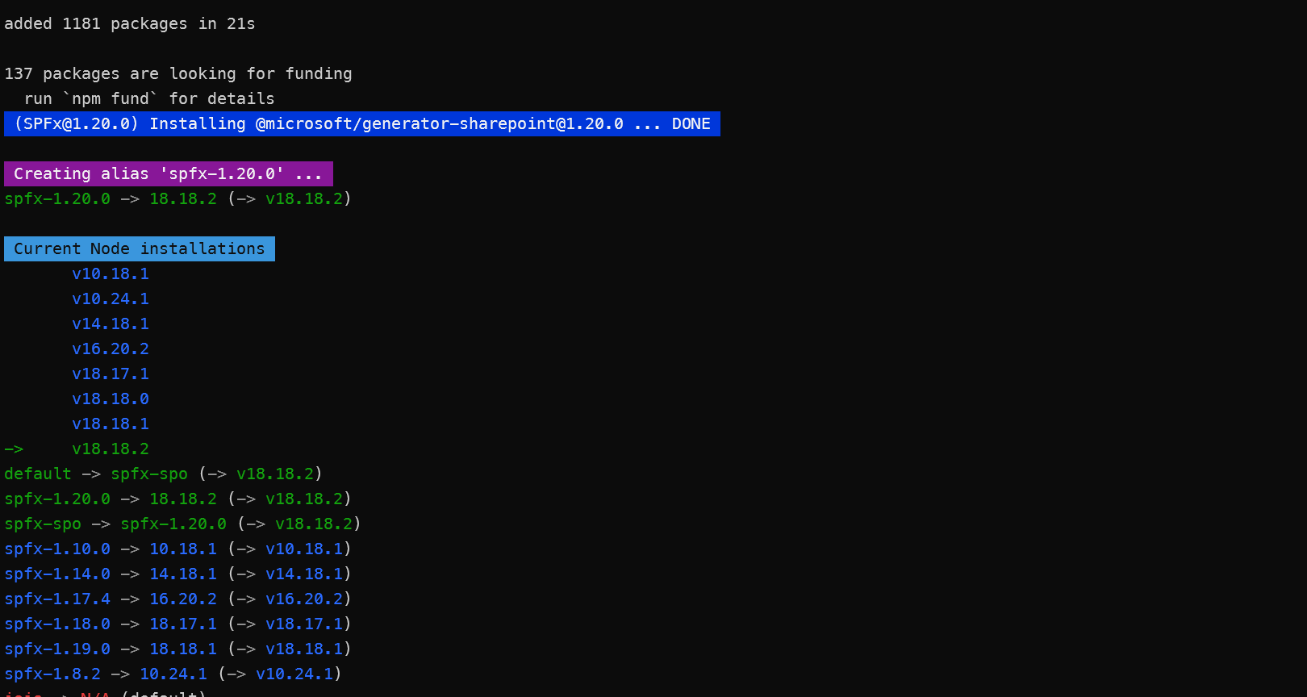Click the "137 packages are looking for funding" text
Viewport: 1307px width, 697px height.
[x=177, y=74]
